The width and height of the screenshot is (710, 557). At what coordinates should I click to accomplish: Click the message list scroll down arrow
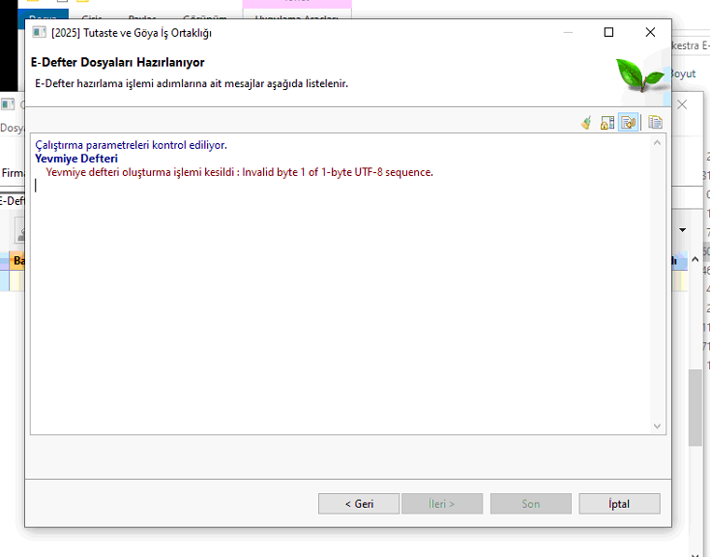658,425
